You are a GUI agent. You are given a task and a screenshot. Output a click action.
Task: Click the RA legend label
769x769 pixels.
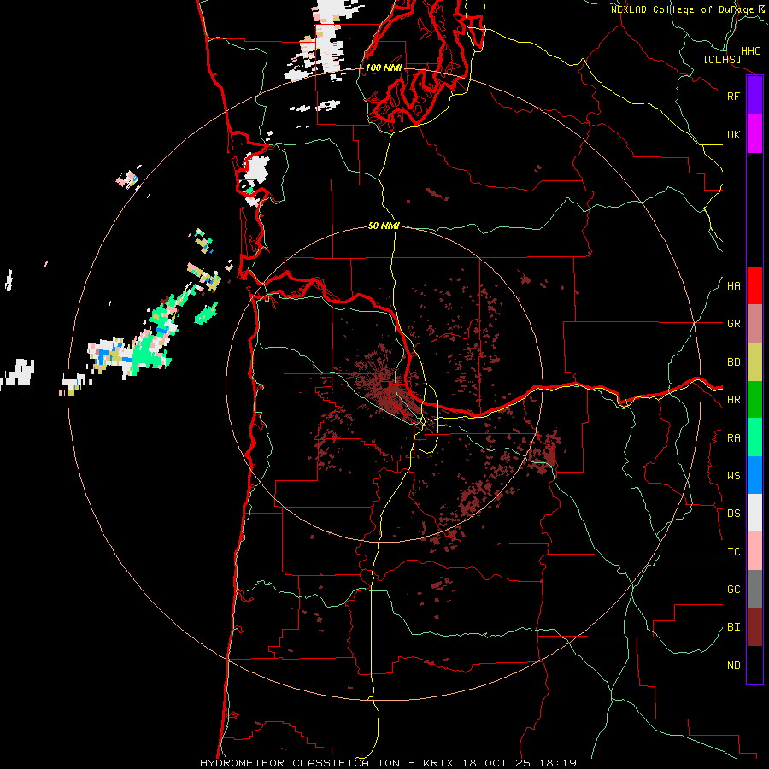click(x=733, y=438)
